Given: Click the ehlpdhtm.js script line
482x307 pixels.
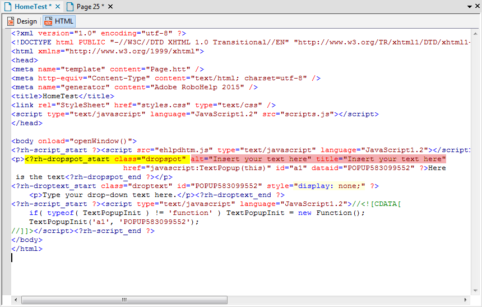Looking at the screenshot, I should click(240, 150).
